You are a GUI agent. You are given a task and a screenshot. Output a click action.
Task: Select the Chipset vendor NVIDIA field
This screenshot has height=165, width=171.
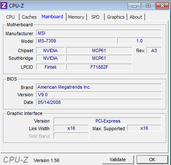pyautogui.click(x=50, y=50)
